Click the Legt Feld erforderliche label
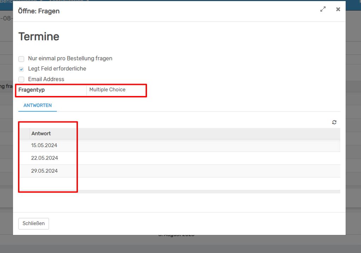Image resolution: width=361 pixels, height=253 pixels. (x=57, y=69)
